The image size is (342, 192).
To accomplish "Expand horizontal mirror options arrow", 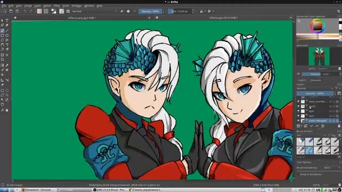I will [x=205, y=11].
